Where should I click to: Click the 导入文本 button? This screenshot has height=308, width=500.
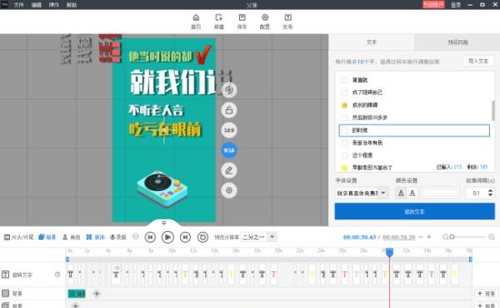tap(478, 61)
